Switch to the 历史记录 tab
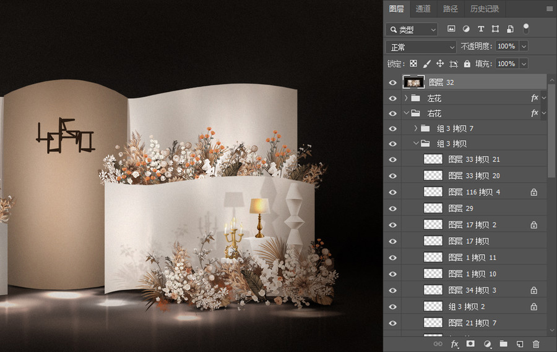Viewport: 557px width, 352px height. [x=485, y=9]
